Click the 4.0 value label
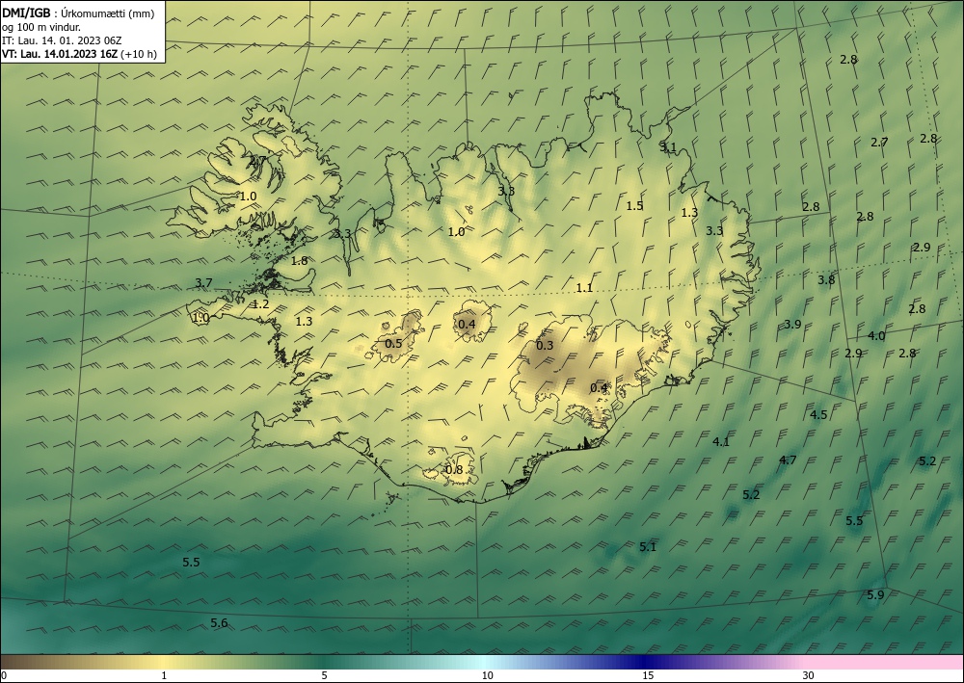The width and height of the screenshot is (964, 683). click(x=876, y=336)
